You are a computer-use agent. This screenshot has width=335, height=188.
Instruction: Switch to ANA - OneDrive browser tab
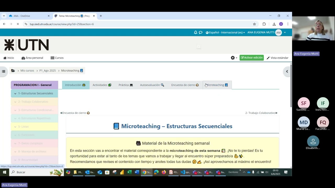(x=29, y=16)
